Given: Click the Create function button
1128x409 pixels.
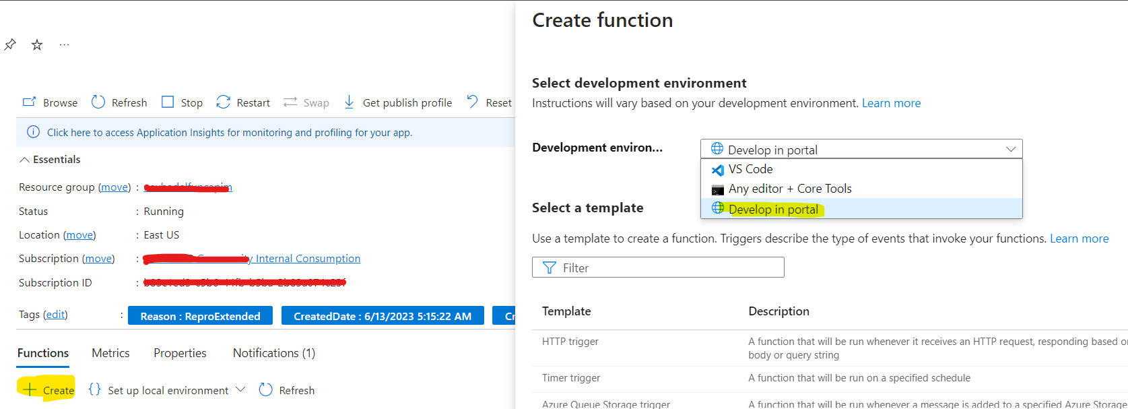Looking at the screenshot, I should (x=48, y=390).
